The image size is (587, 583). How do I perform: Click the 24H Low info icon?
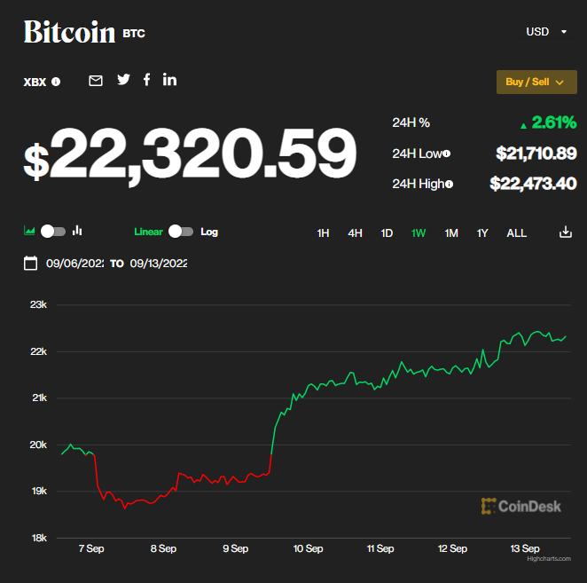[x=446, y=154]
